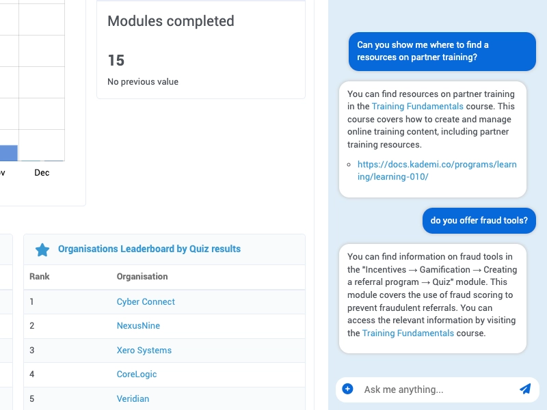Open the Cyber Connect organisation
The height and width of the screenshot is (410, 547).
click(x=146, y=302)
